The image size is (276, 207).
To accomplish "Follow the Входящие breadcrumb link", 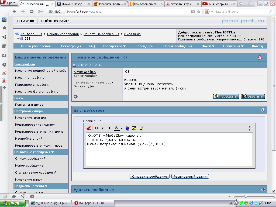I will tap(132, 34).
